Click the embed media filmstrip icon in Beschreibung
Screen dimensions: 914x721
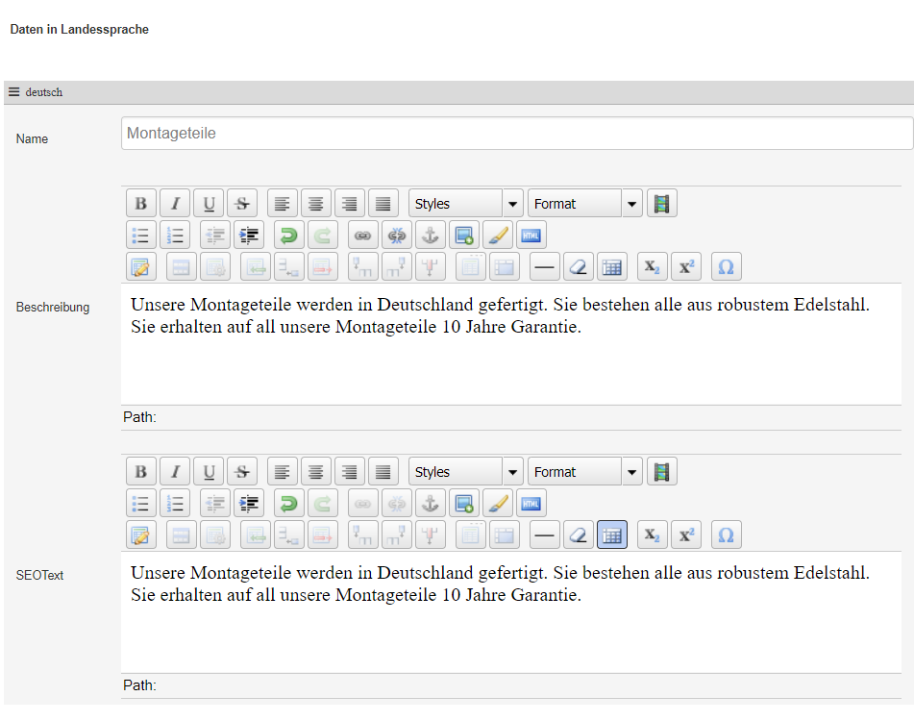pyautogui.click(x=661, y=204)
